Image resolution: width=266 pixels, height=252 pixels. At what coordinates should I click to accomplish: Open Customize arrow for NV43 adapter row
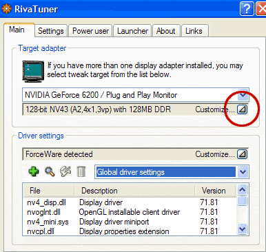click(x=242, y=109)
